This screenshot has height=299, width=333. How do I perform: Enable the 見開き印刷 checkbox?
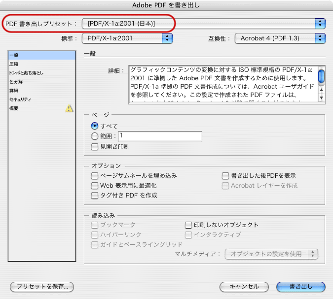95,147
